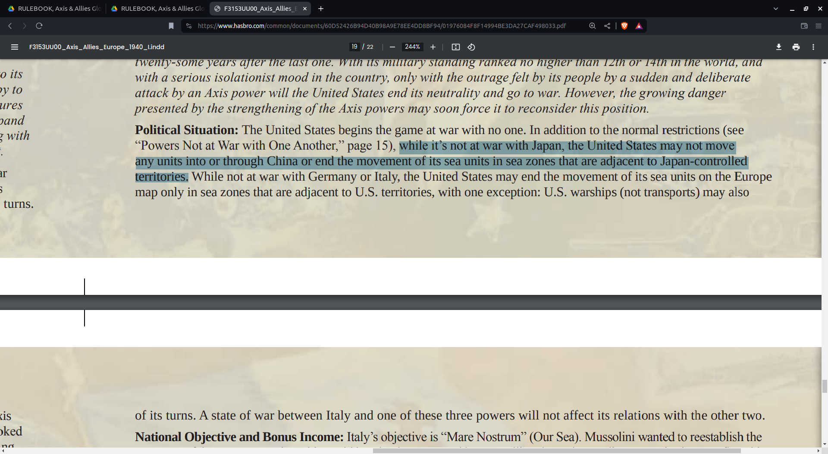Image resolution: width=828 pixels, height=454 pixels.
Task: Print the PDF document
Action: (x=796, y=47)
